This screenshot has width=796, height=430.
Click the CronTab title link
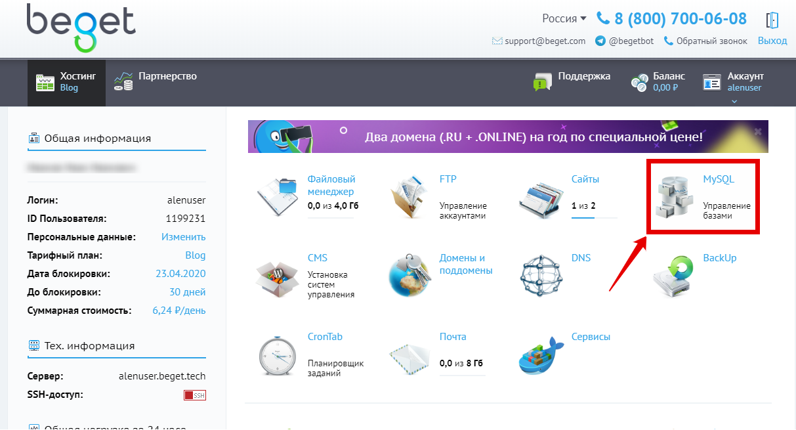click(325, 337)
